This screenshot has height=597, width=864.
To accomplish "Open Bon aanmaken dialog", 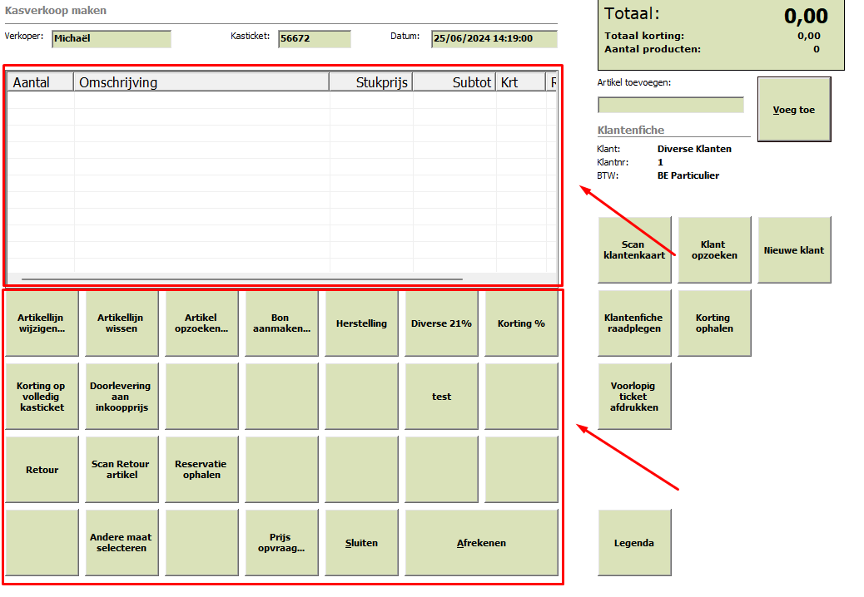I will pyautogui.click(x=281, y=323).
